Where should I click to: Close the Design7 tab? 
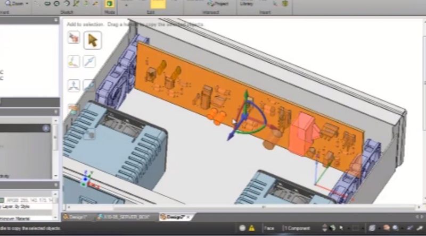pyautogui.click(x=189, y=217)
